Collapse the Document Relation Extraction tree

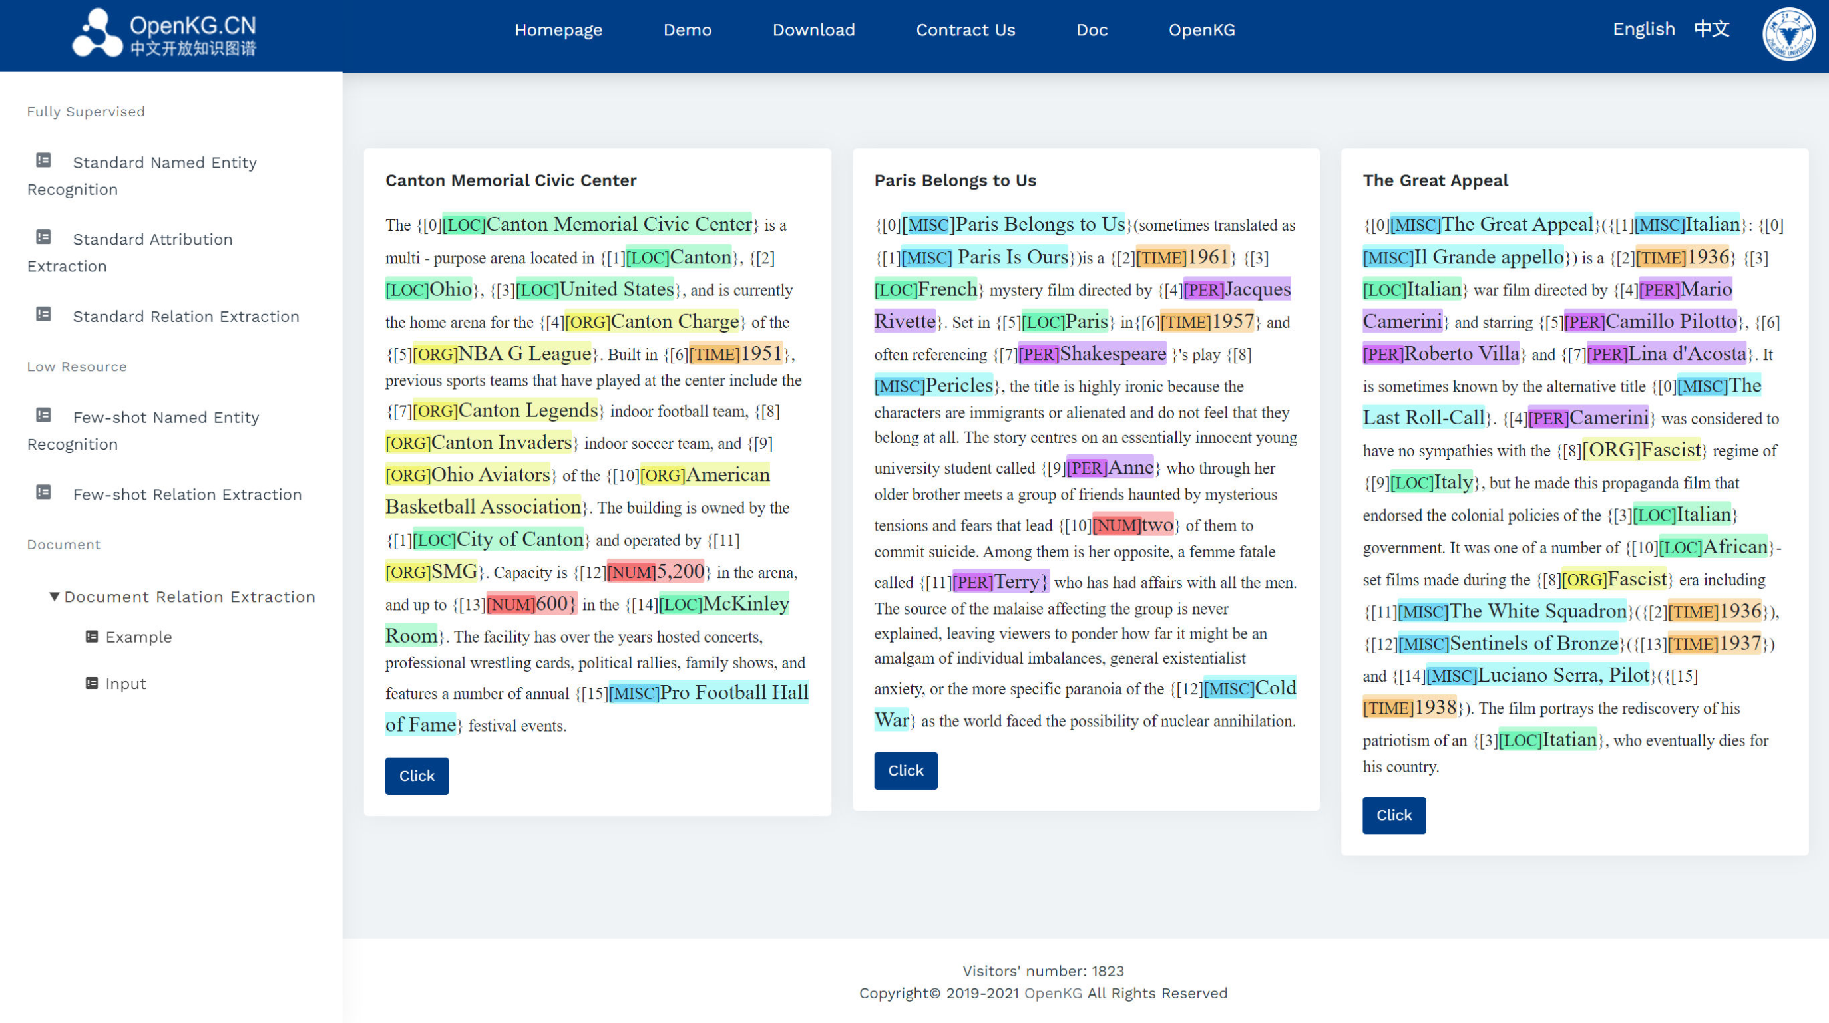(54, 597)
